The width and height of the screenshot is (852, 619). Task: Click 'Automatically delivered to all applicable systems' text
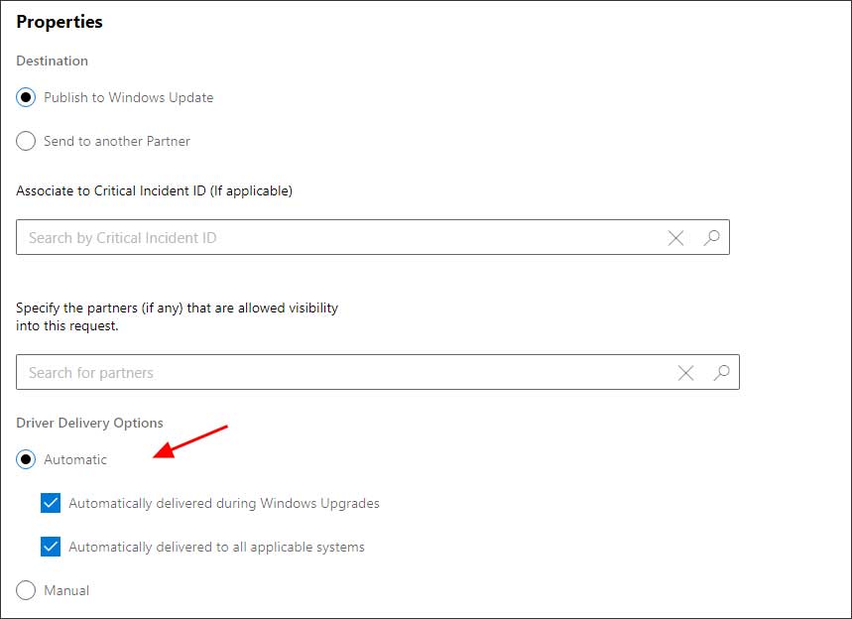216,548
